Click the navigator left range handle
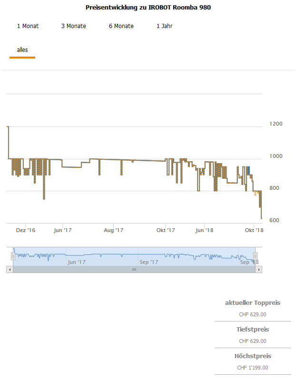The image size is (296, 380). 13,256
